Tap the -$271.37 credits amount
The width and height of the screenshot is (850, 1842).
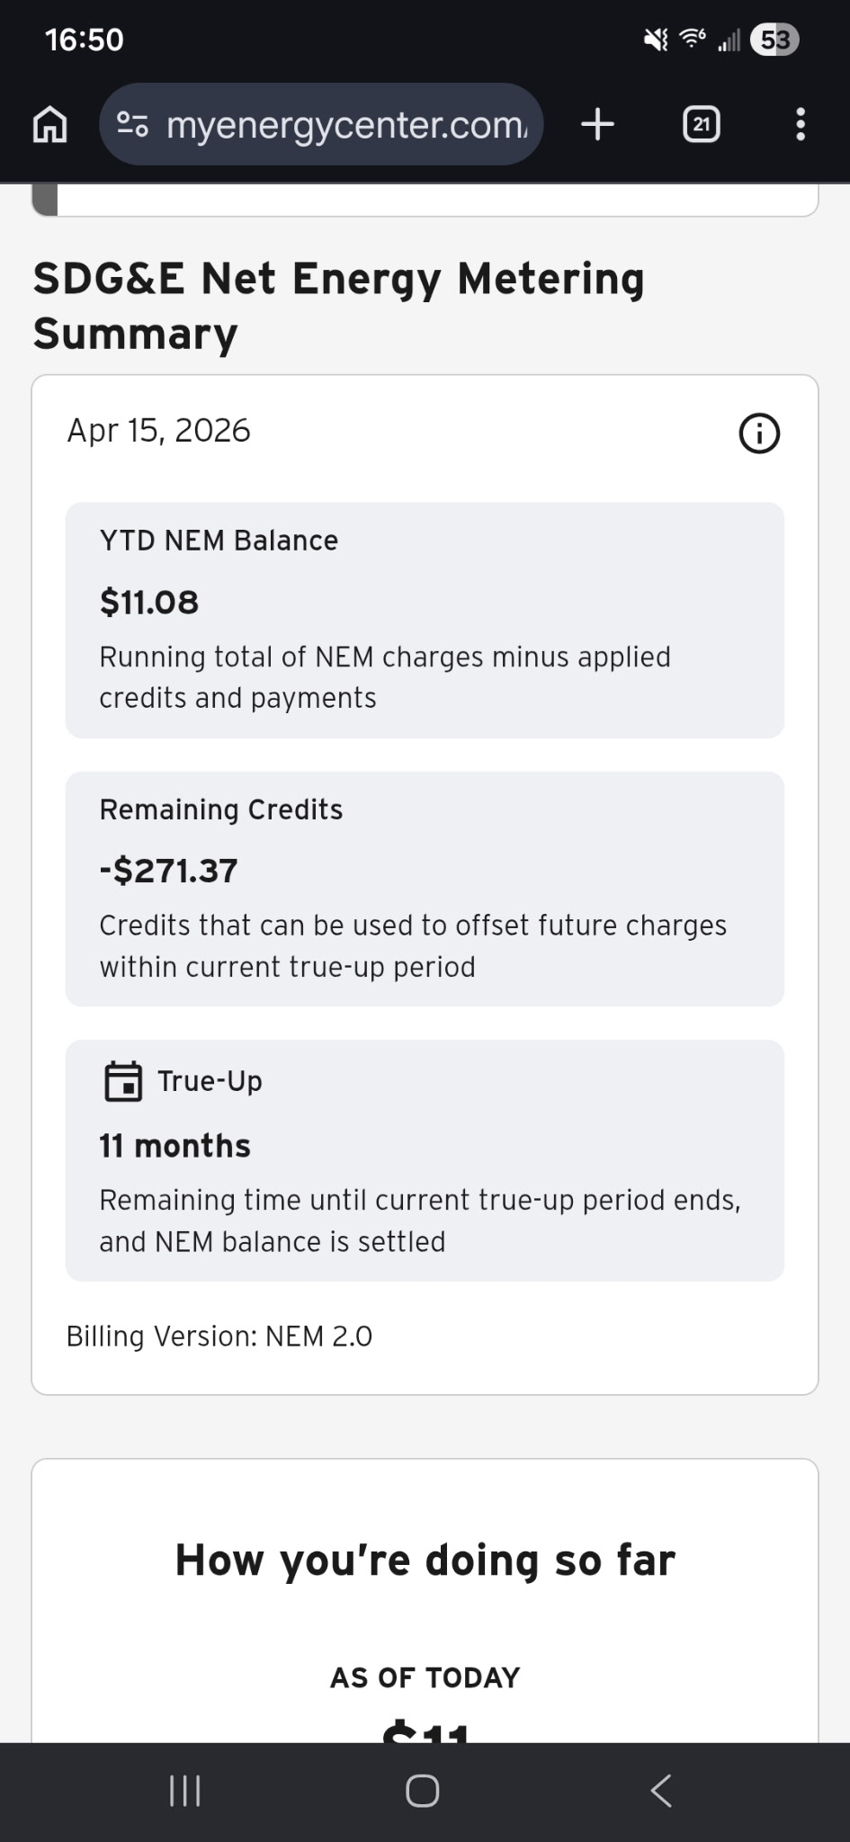[x=168, y=871]
